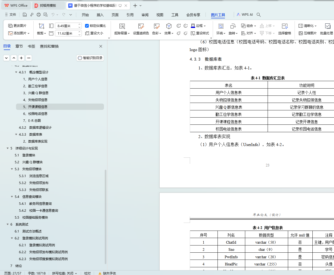Click the 效果 effects cube icon
Viewport: 334px width, 275px height.
pyautogui.click(x=169, y=26)
